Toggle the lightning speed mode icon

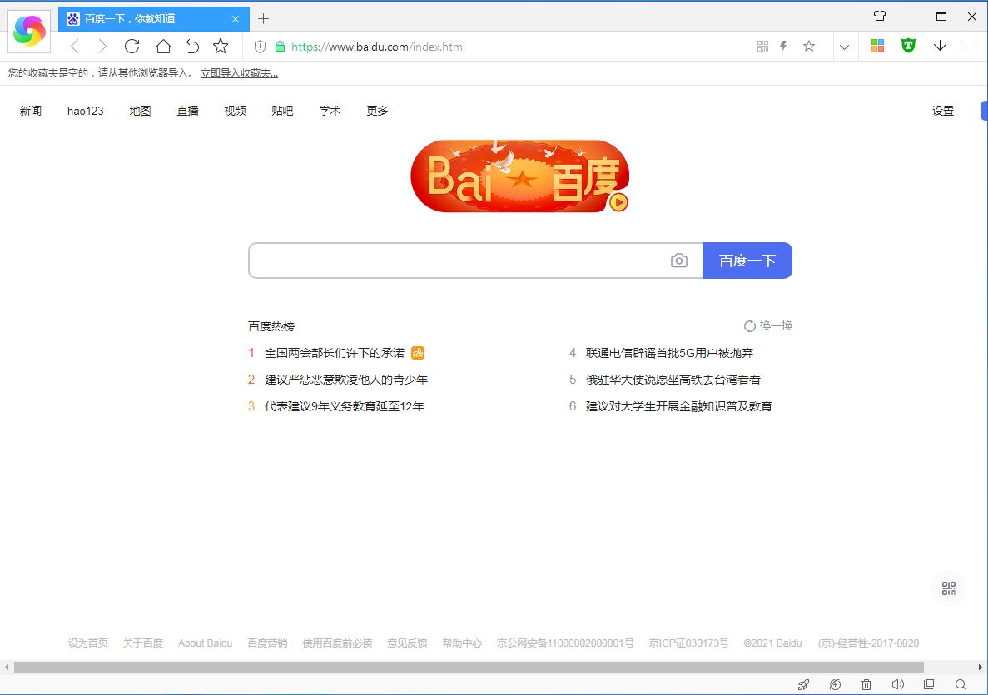pyautogui.click(x=783, y=47)
